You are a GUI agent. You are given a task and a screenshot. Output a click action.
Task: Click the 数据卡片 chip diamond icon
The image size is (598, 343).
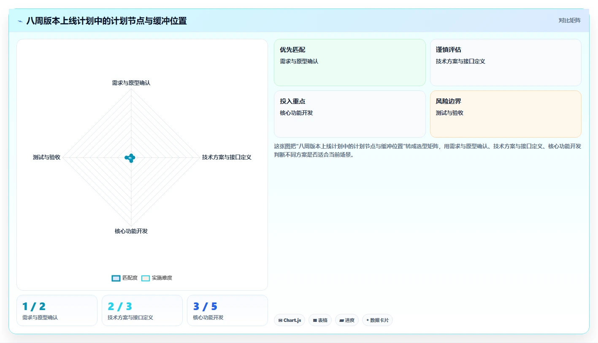point(368,320)
